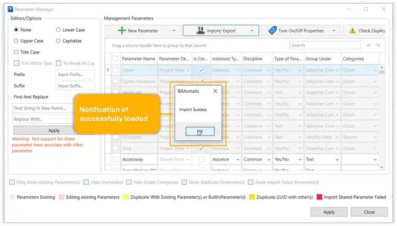
Task: Open Categories dropdown in Accessway row
Action: tap(375, 159)
